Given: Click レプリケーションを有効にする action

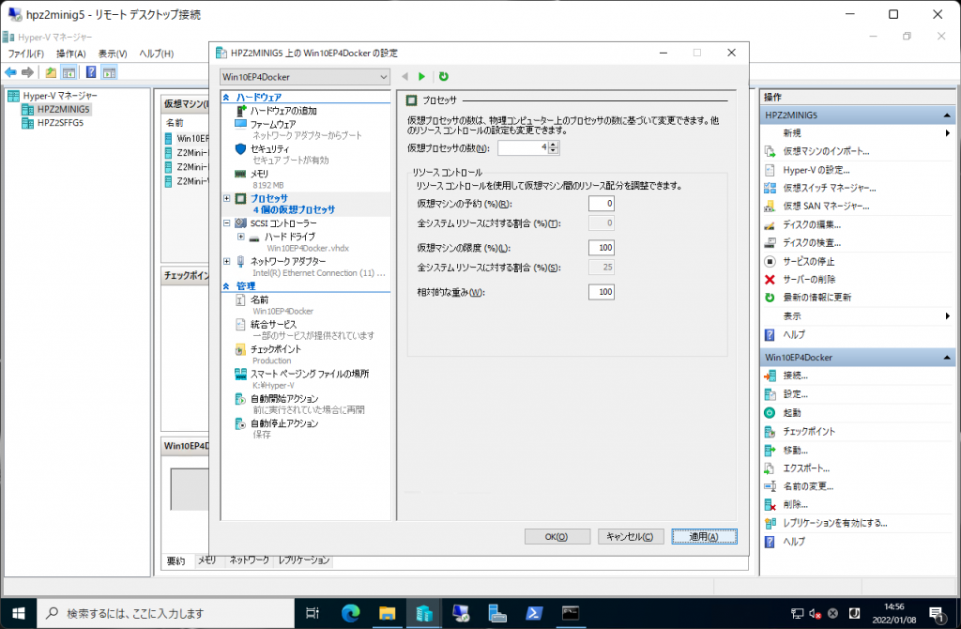Looking at the screenshot, I should click(x=834, y=523).
